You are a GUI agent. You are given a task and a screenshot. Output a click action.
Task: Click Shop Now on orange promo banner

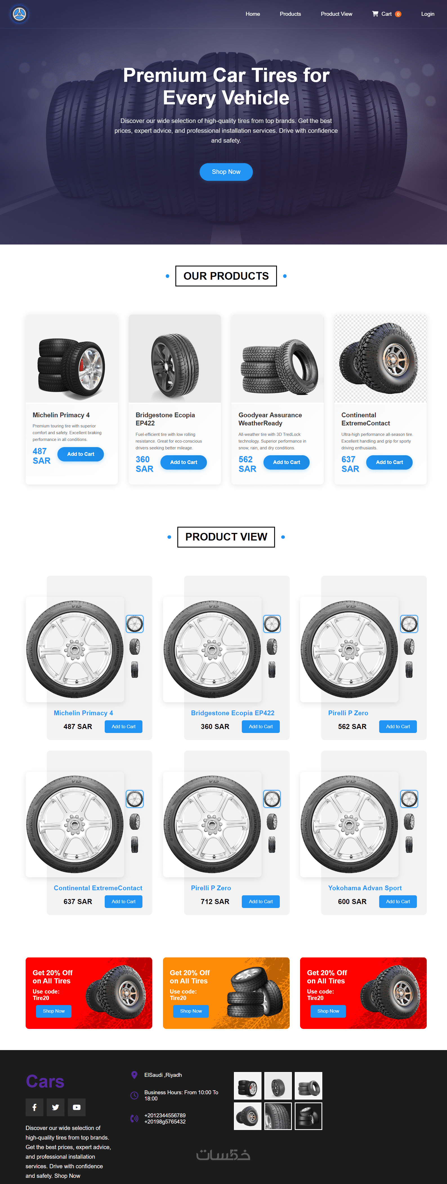click(191, 1011)
